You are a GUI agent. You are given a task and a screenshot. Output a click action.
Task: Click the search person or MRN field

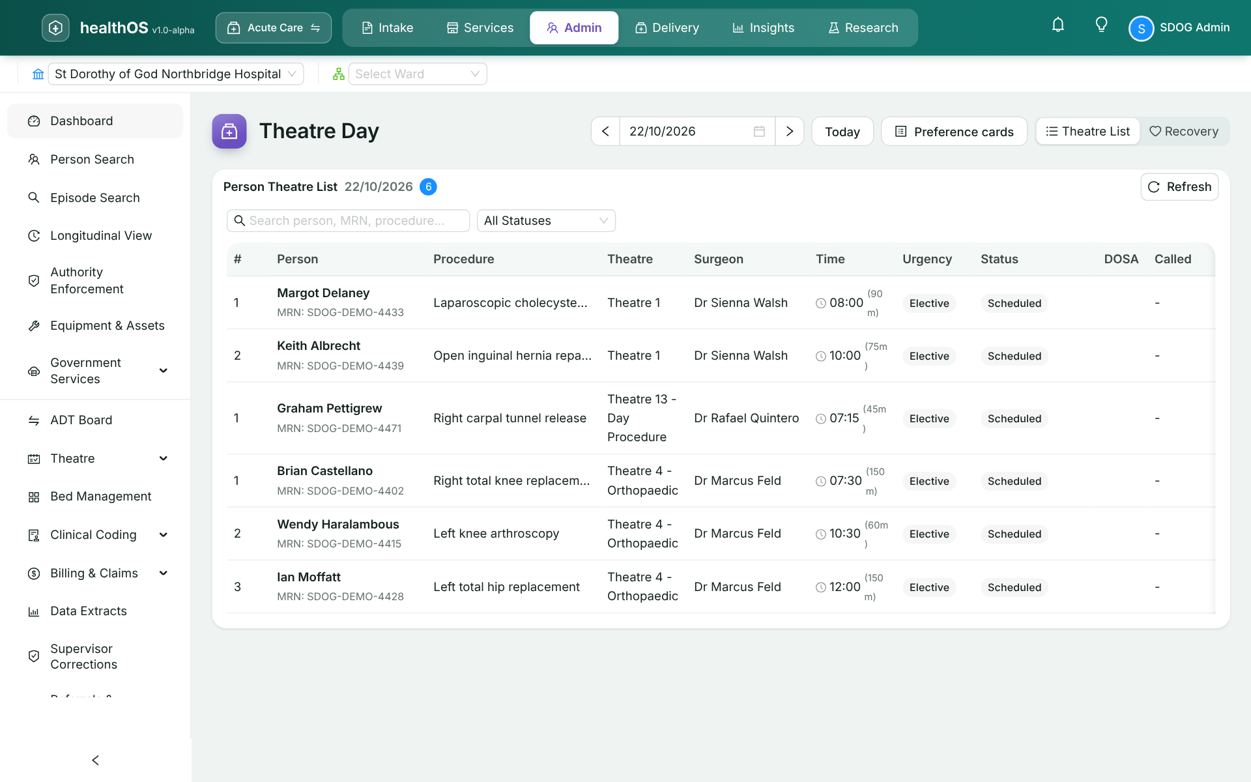(348, 221)
